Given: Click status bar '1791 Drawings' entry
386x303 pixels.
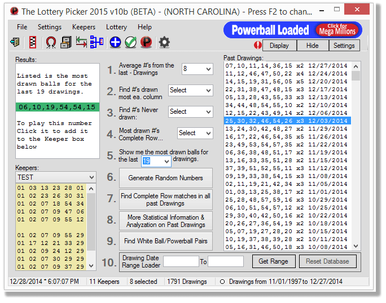Looking at the screenshot, I should [x=187, y=282].
